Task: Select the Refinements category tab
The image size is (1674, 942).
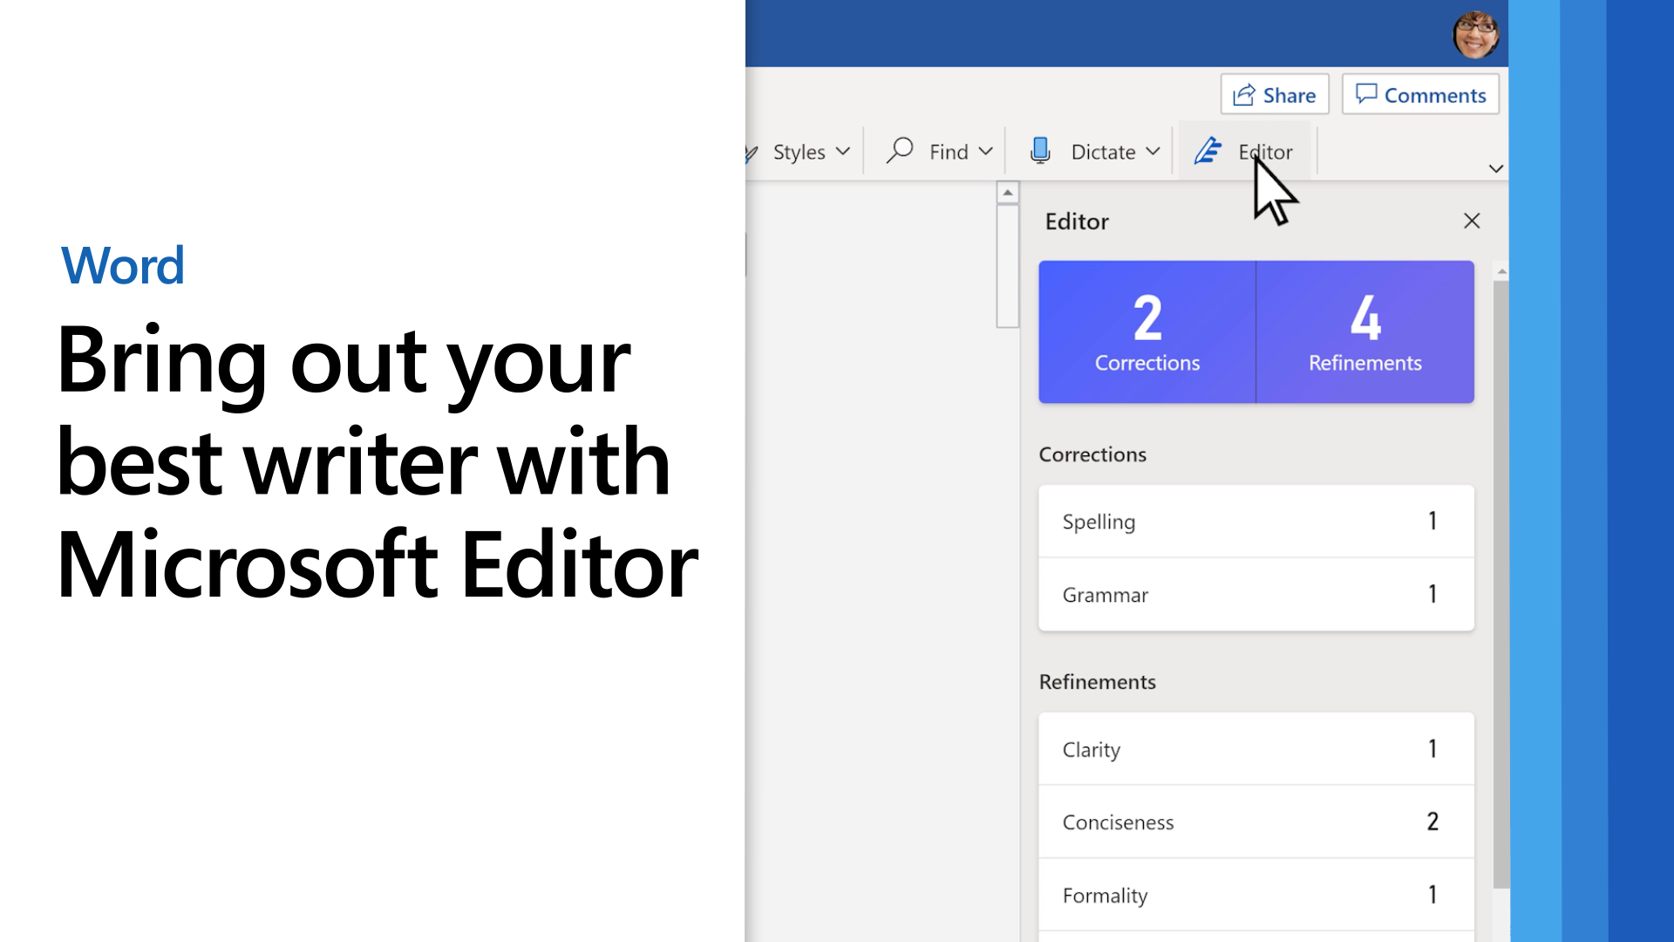Action: coord(1364,331)
